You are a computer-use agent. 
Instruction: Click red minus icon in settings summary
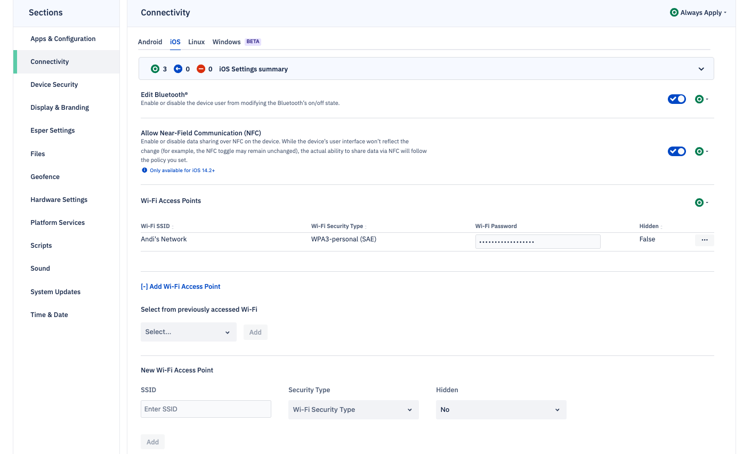point(201,69)
